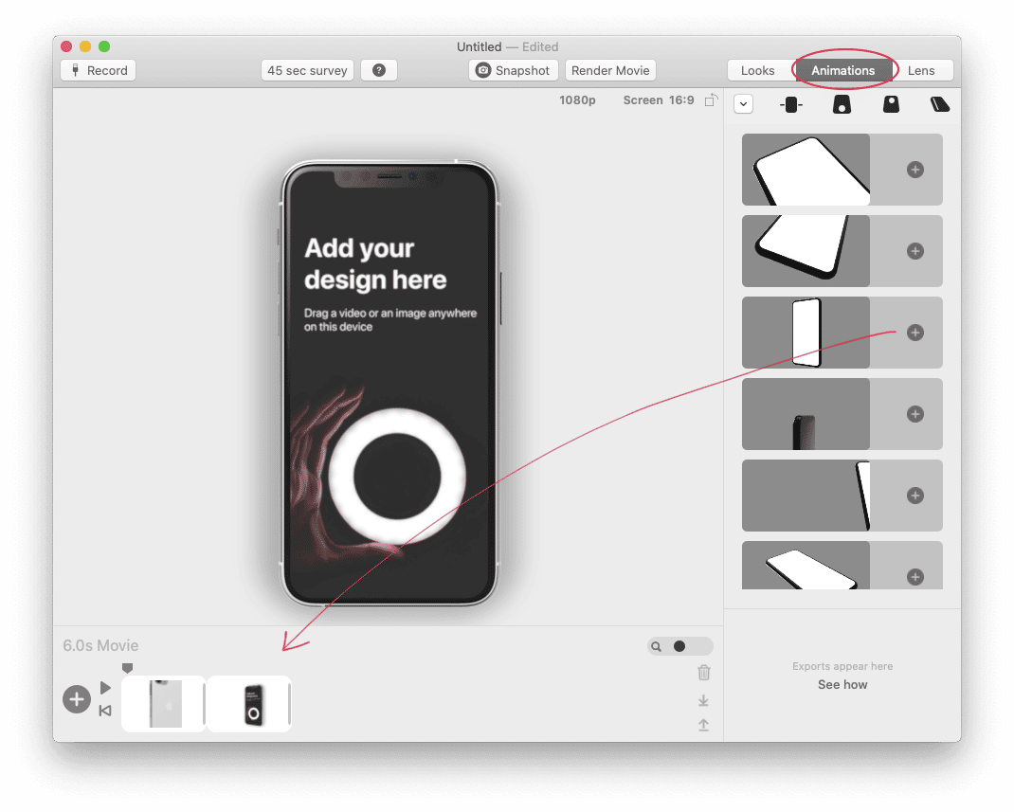This screenshot has width=1014, height=812.
Task: Click the iPhone mockup in the canvas
Action: tap(389, 383)
